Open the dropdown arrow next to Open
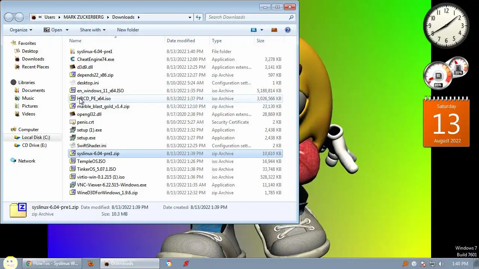This screenshot has height=269, width=479. point(67,30)
